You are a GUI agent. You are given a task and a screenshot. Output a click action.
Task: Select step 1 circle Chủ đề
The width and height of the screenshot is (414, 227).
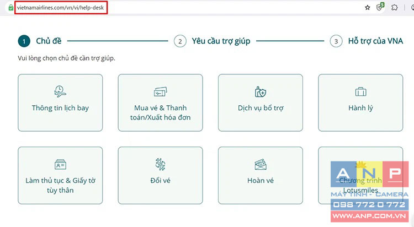pos(24,41)
